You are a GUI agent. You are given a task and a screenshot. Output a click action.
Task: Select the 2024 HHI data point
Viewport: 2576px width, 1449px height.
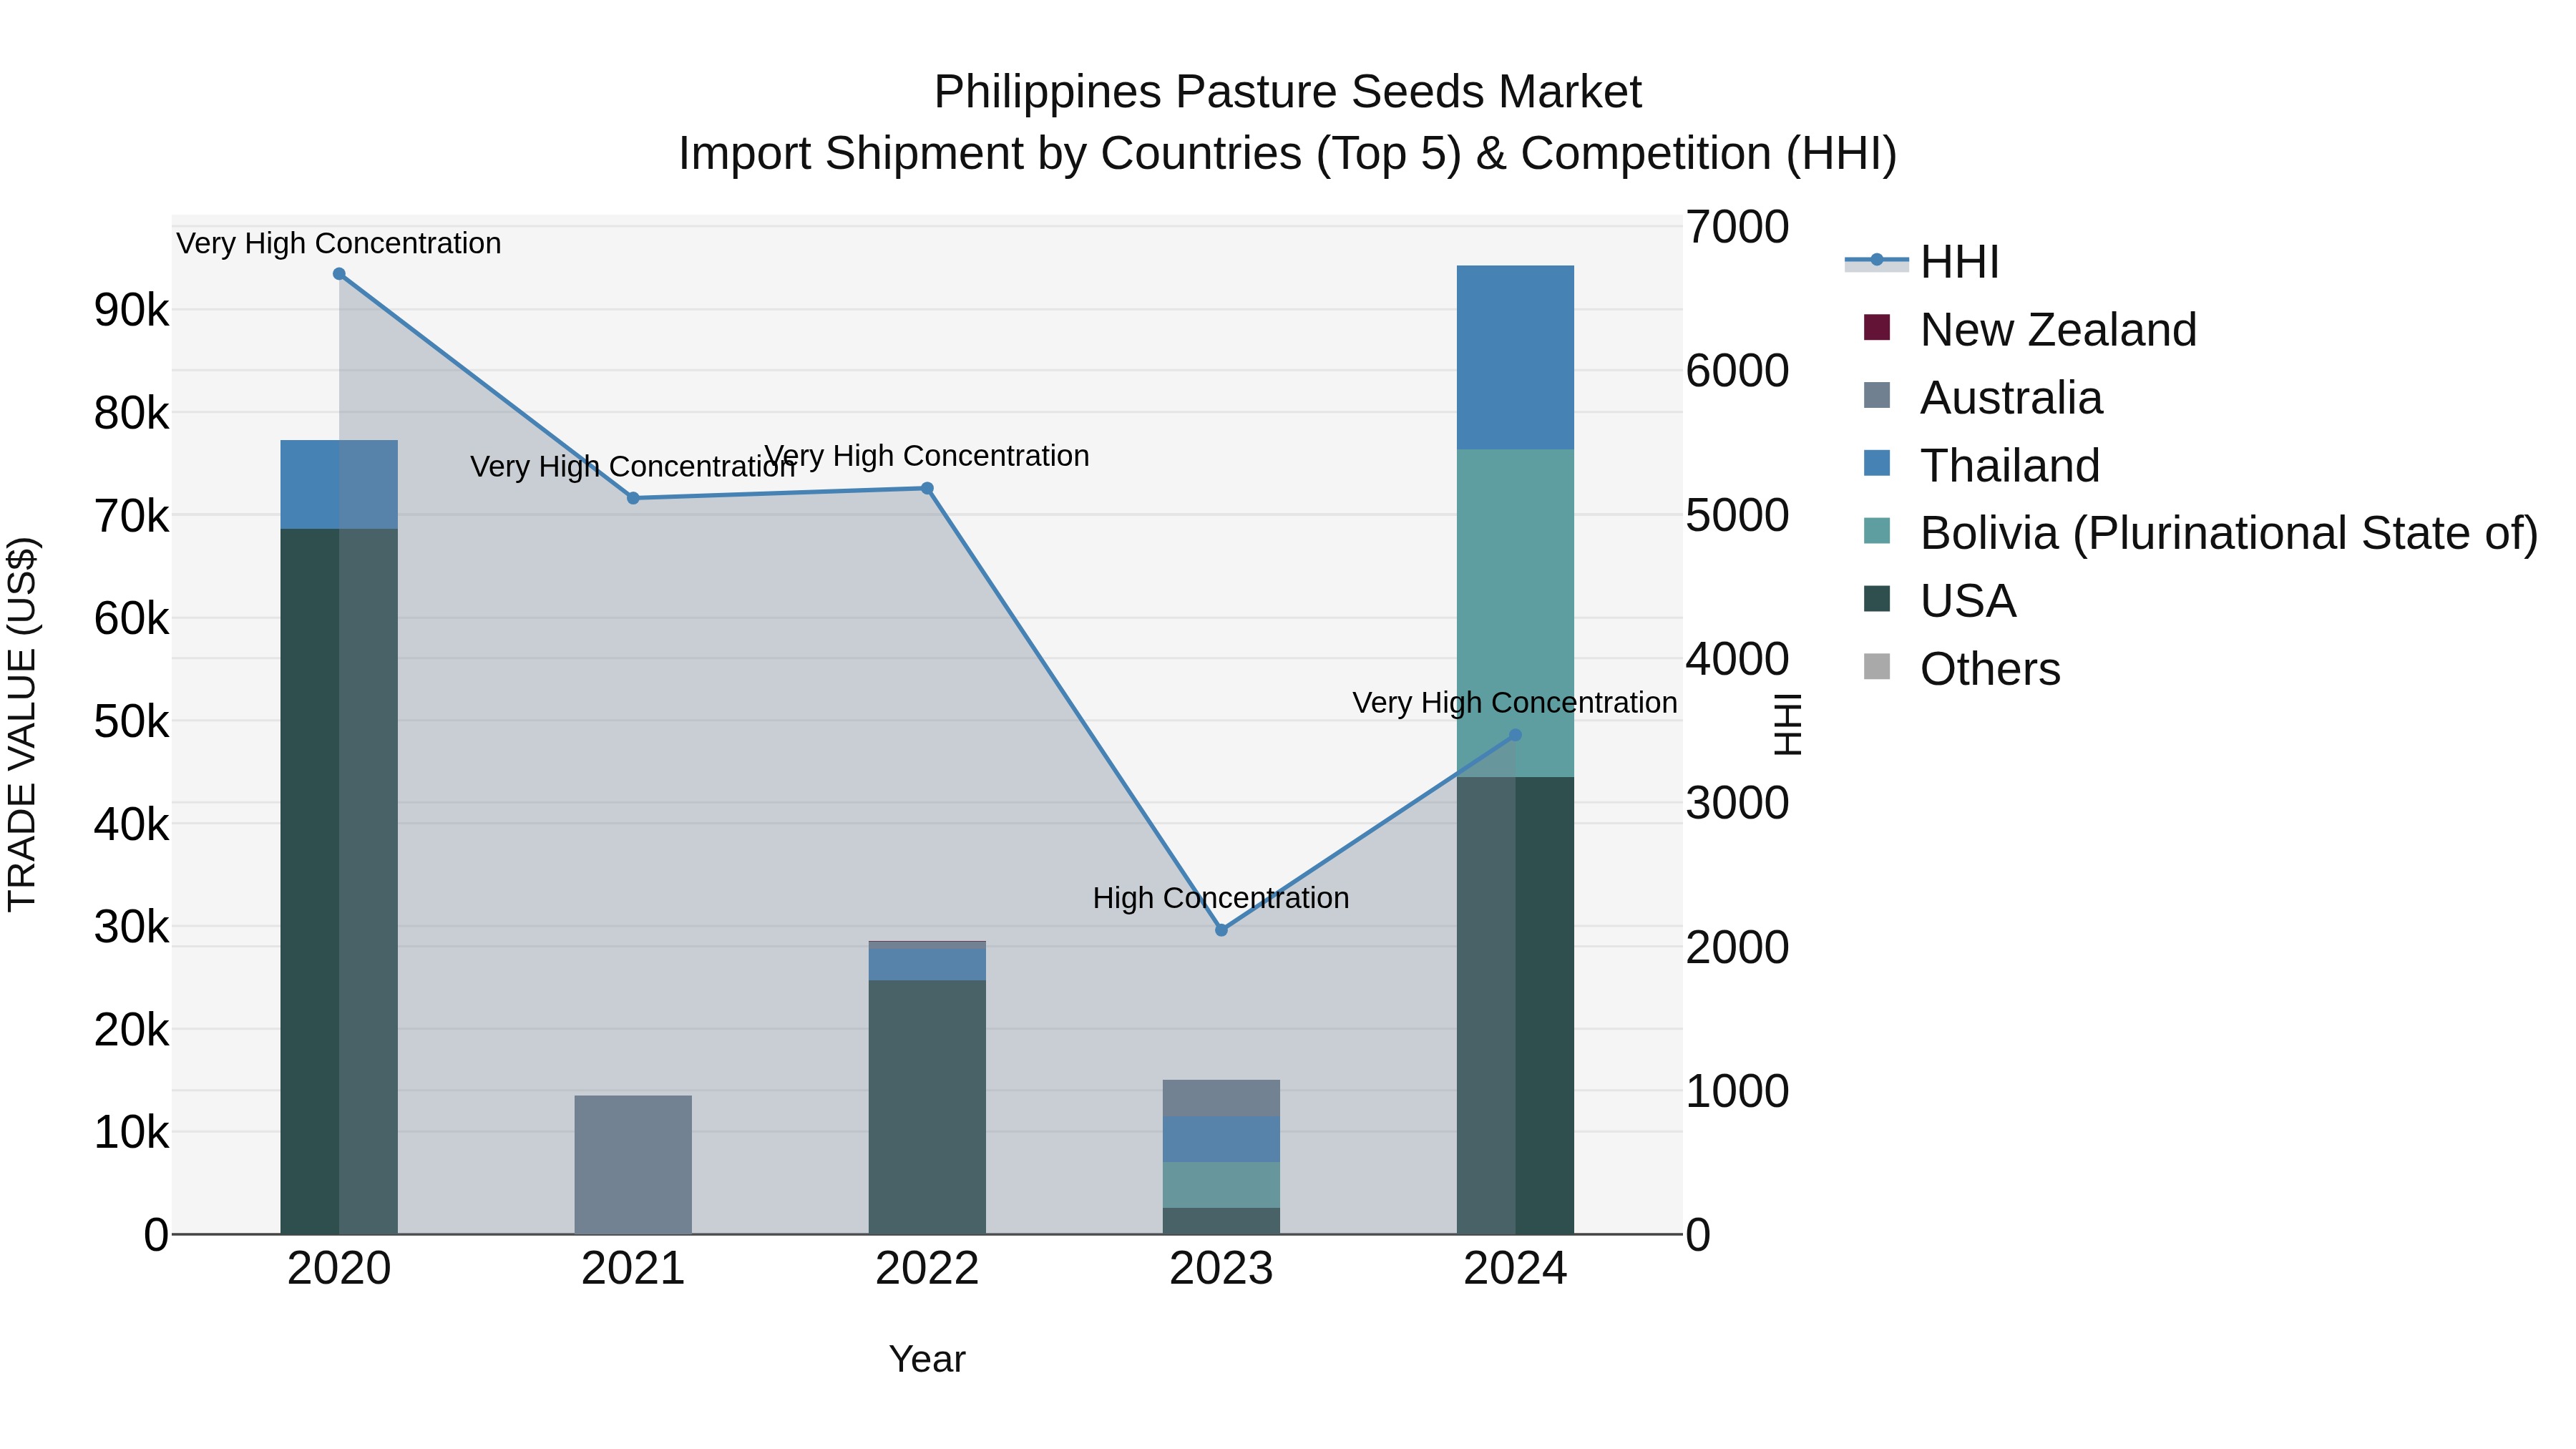point(1515,735)
